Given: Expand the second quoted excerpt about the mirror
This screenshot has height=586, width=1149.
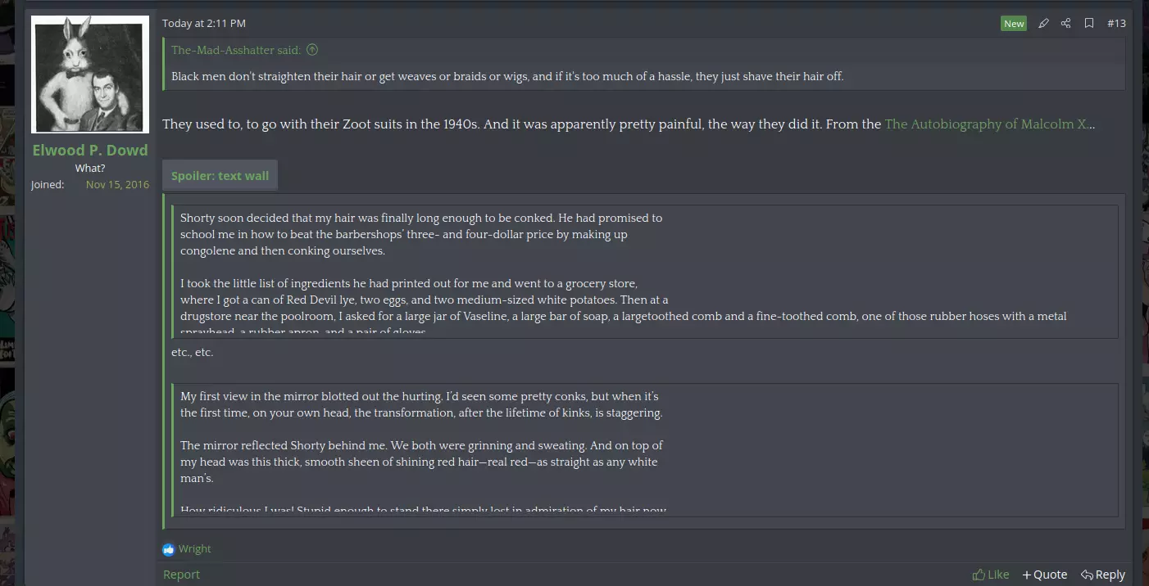Looking at the screenshot, I should [x=644, y=451].
